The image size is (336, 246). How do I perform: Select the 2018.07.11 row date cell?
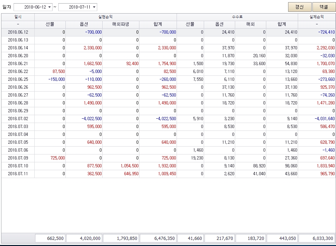18,174
